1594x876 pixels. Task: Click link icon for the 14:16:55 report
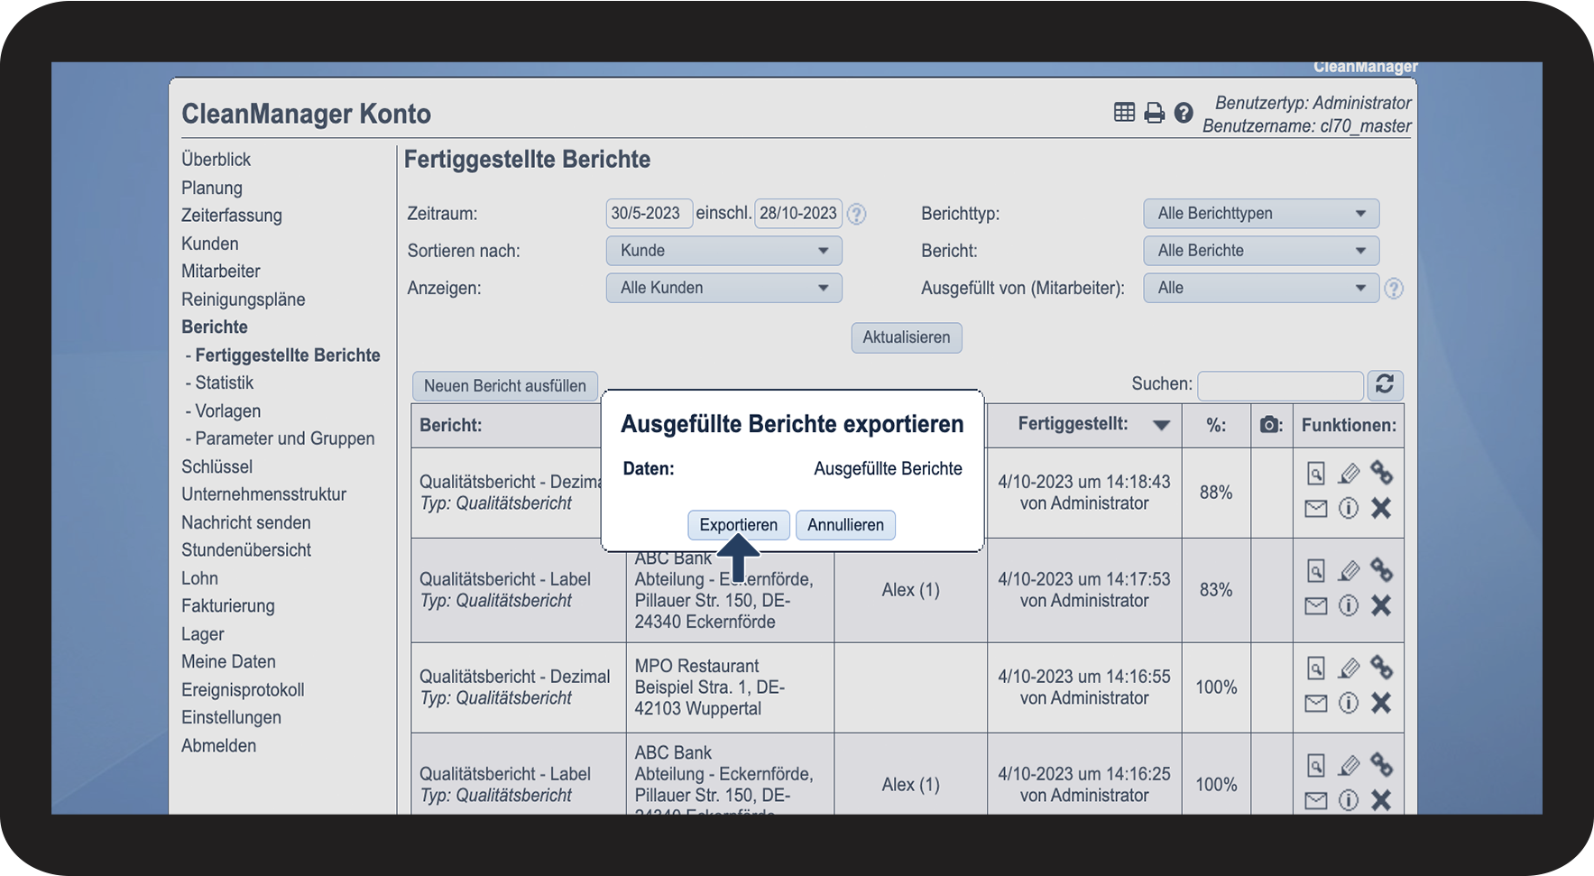tap(1381, 667)
